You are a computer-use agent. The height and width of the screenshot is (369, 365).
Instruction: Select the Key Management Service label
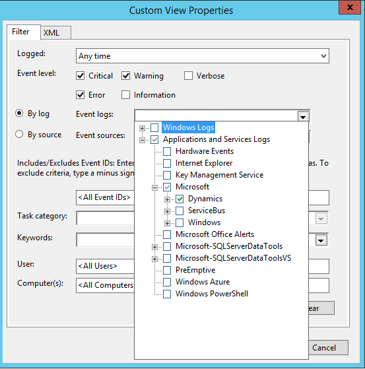pyautogui.click(x=219, y=175)
